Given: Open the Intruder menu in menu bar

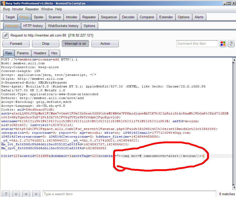Looking at the screenshot, I should pos(18,9).
